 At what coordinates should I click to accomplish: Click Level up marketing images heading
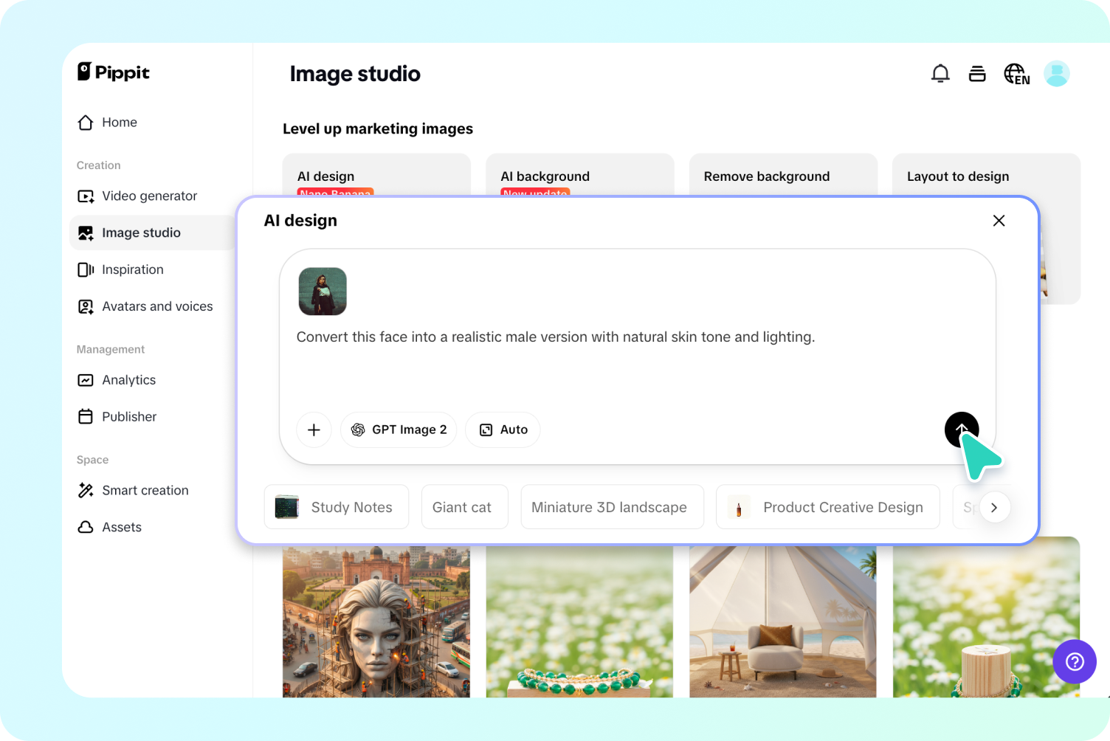tap(378, 129)
